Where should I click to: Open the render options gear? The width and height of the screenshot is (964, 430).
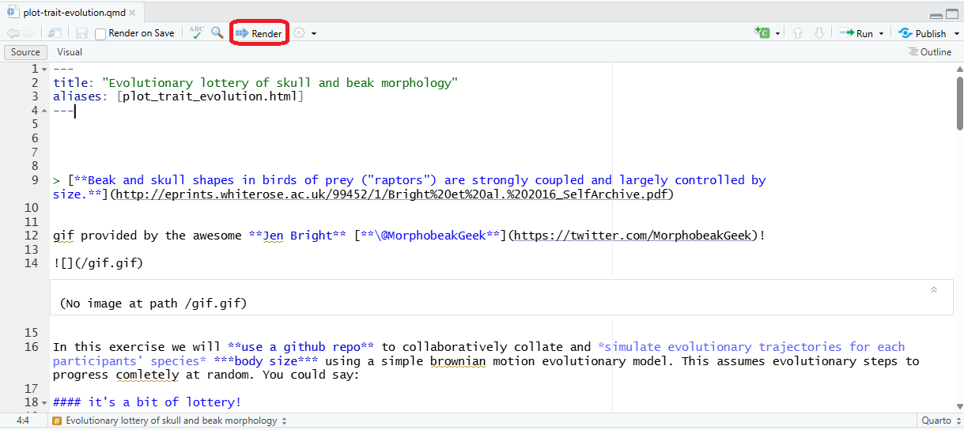[299, 33]
